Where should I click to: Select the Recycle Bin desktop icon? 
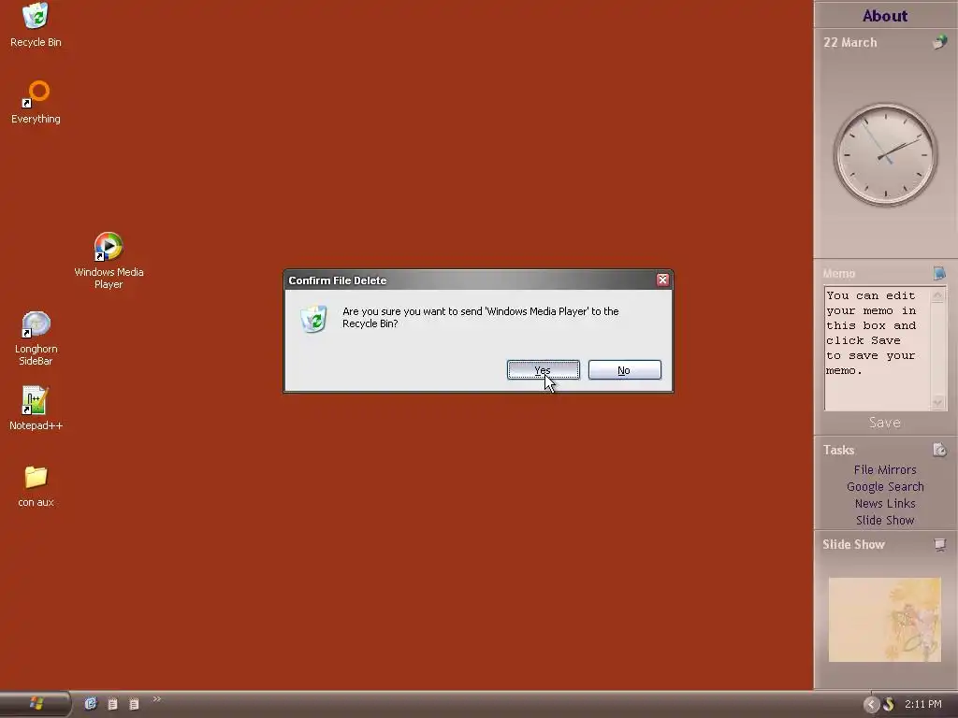(36, 25)
